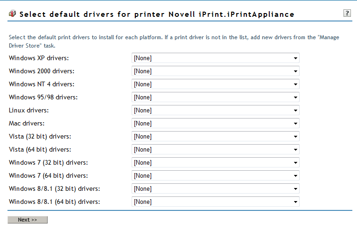Click the page title heading text
357x230 pixels.
[157, 14]
